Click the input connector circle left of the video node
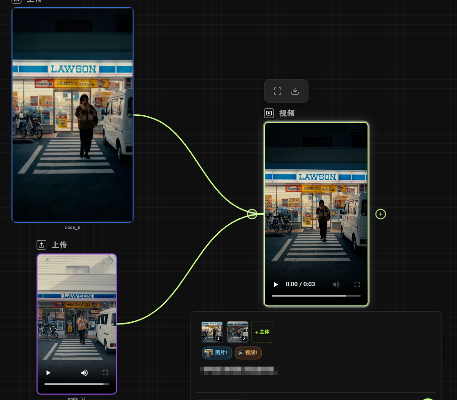The width and height of the screenshot is (457, 400). click(x=252, y=214)
